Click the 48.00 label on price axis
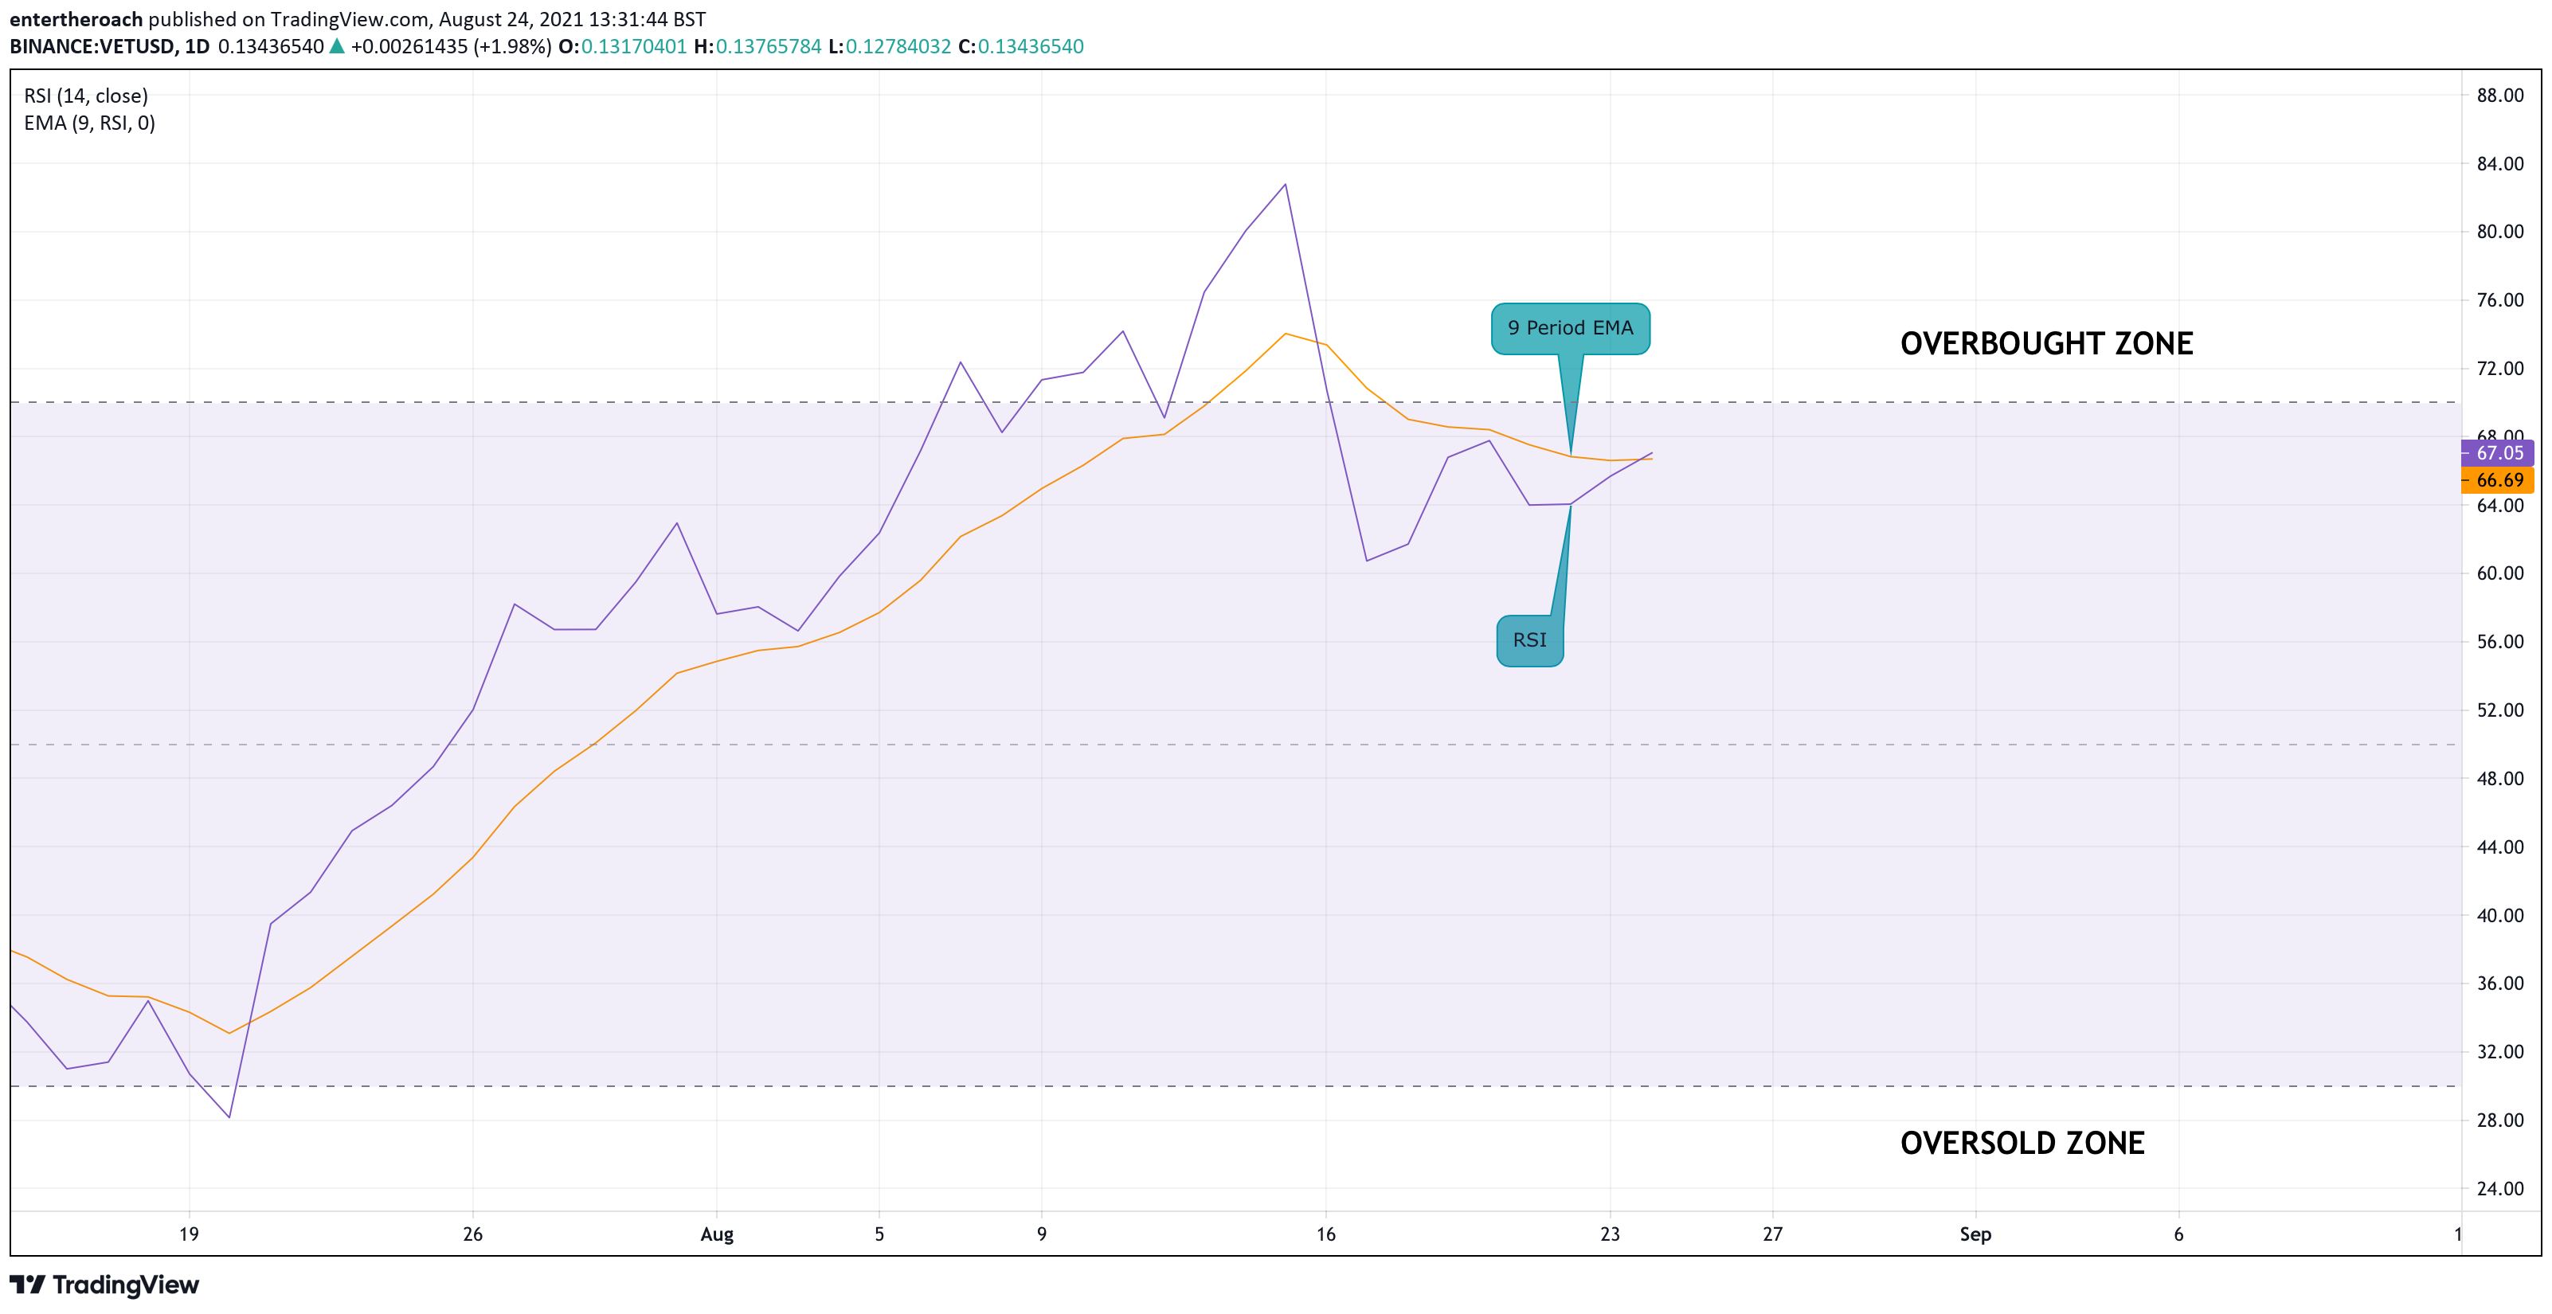The width and height of the screenshot is (2552, 1314). (2499, 778)
